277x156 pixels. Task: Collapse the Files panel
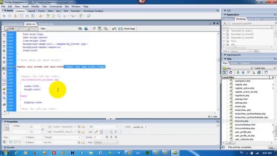[x=225, y=59]
